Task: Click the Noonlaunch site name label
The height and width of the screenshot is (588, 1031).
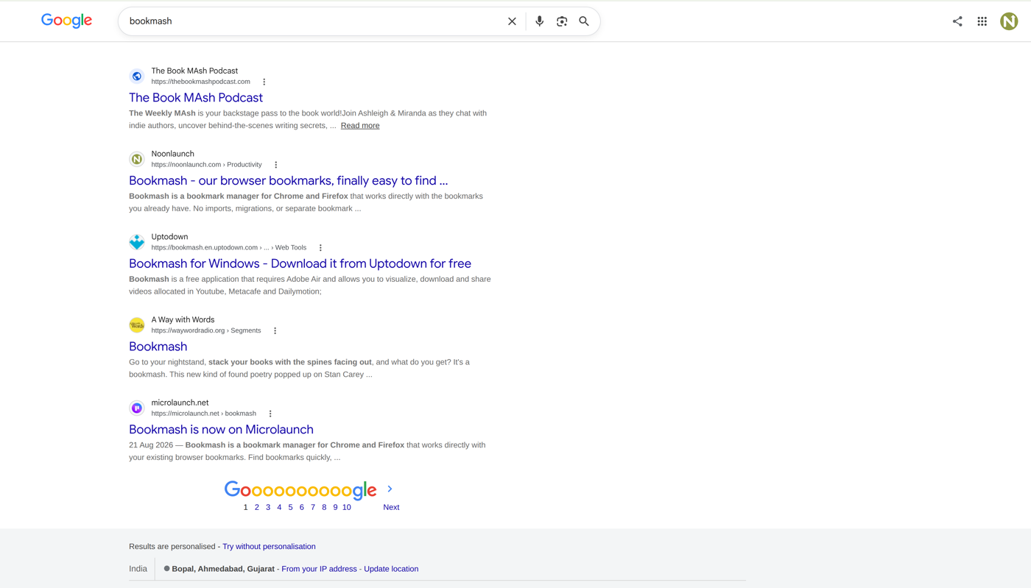Action: (173, 154)
